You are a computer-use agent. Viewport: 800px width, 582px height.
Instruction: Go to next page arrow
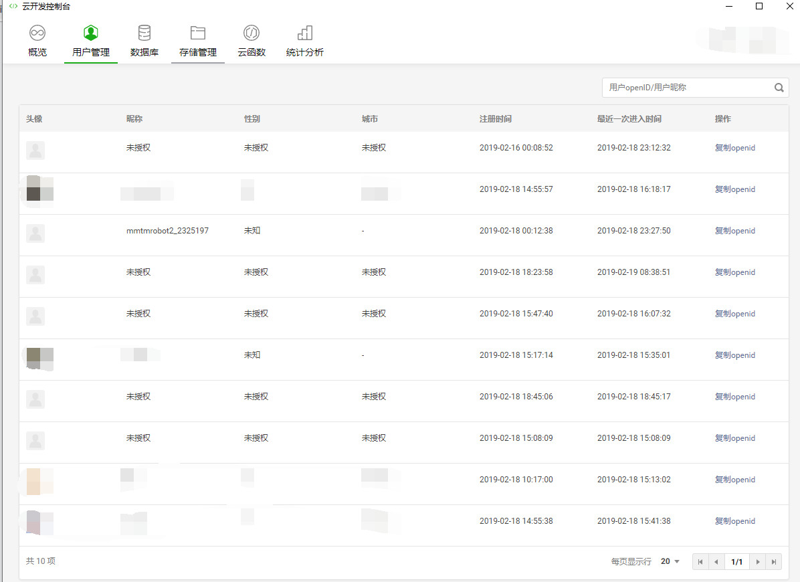(758, 562)
